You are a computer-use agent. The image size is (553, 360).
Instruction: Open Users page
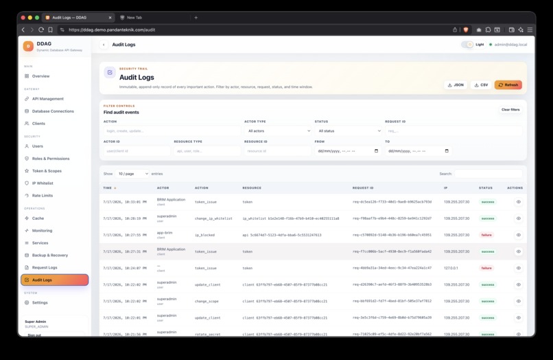tap(37, 146)
